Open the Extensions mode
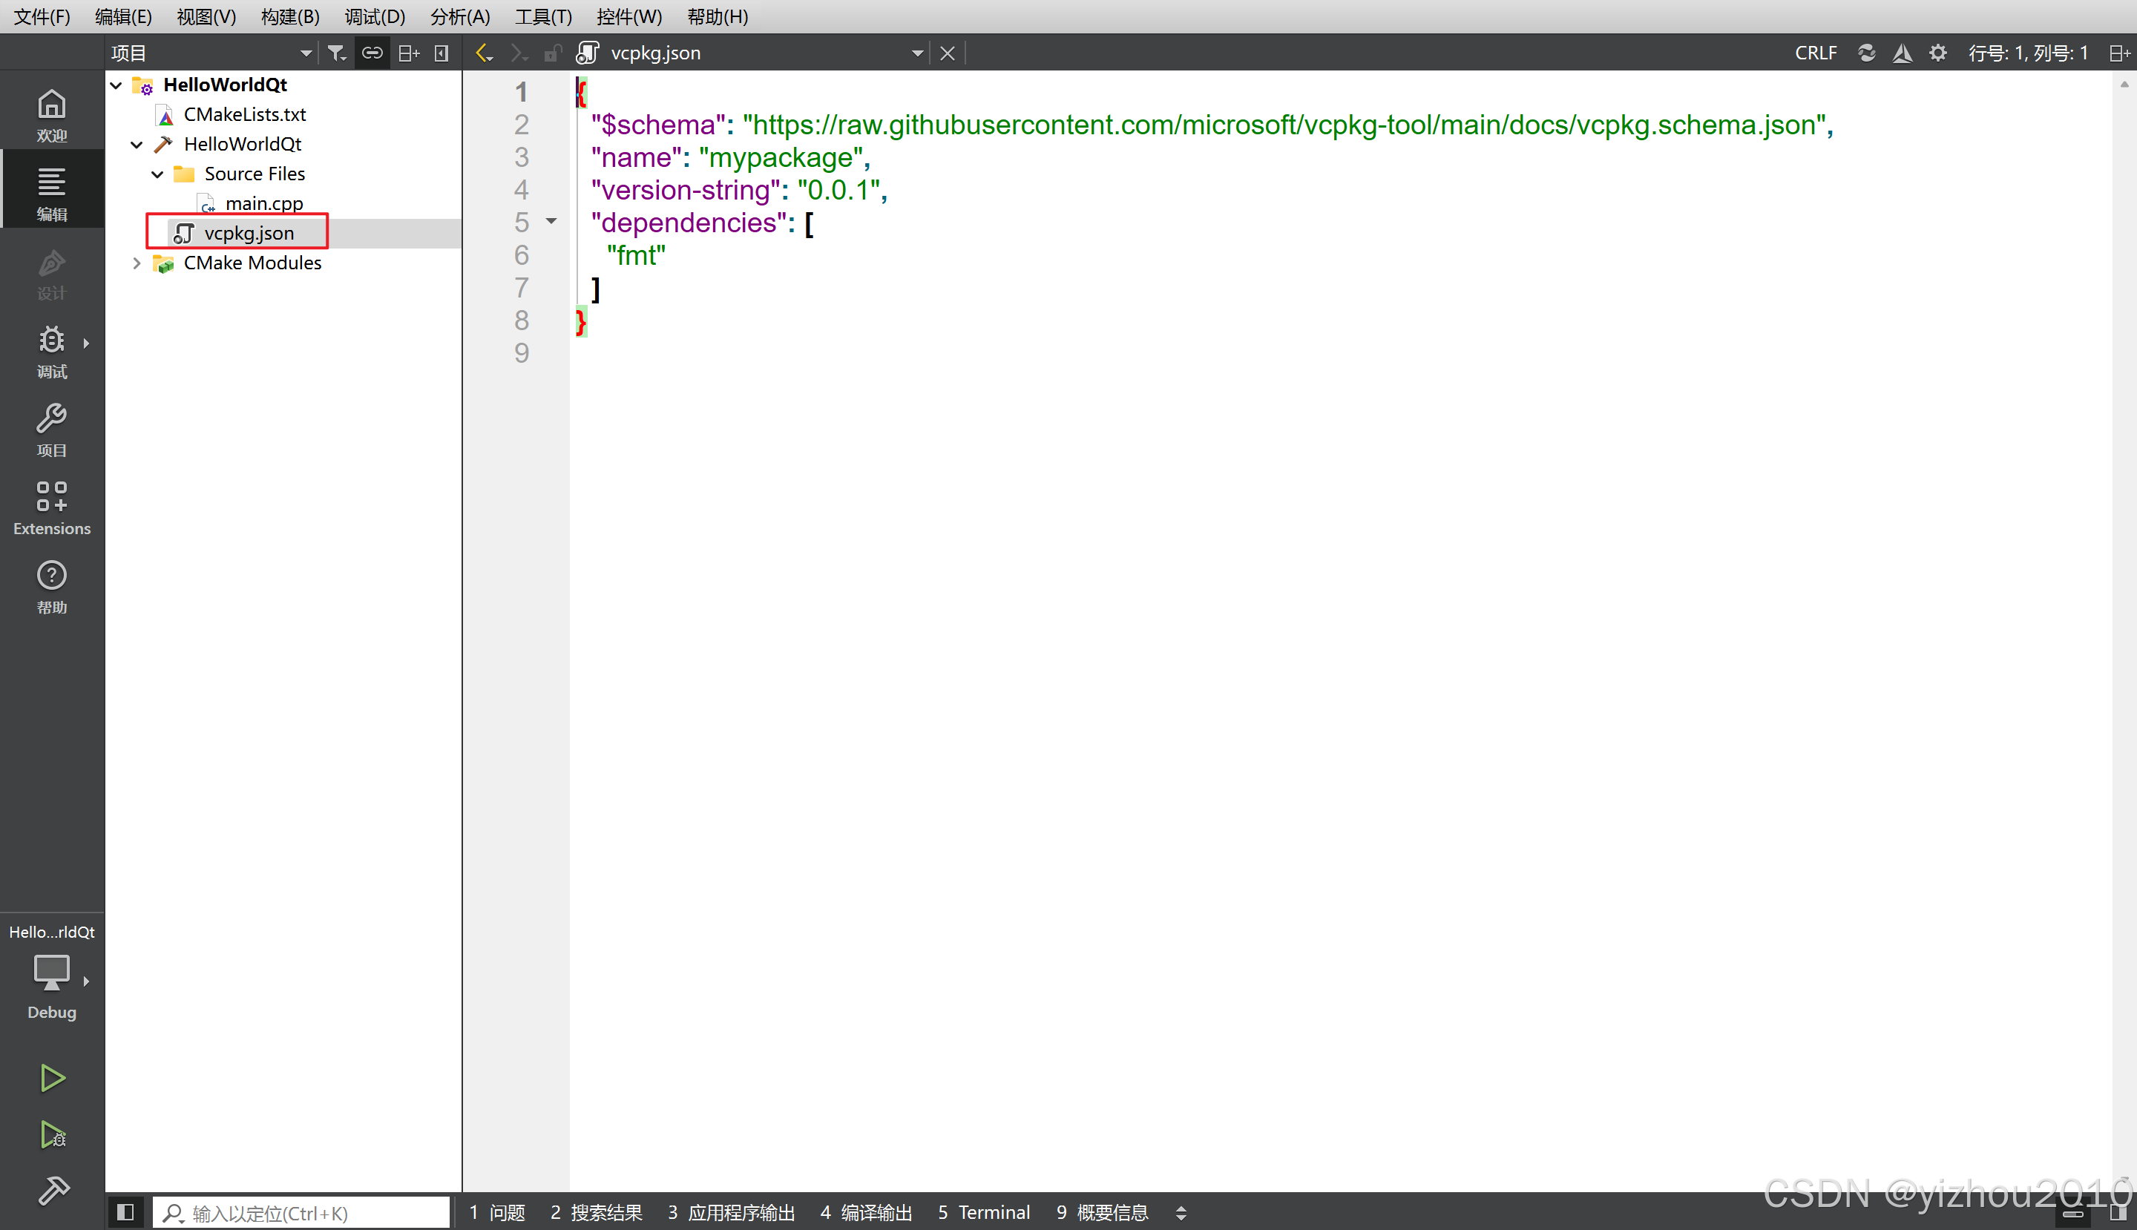Viewport: 2137px width, 1230px height. [51, 507]
